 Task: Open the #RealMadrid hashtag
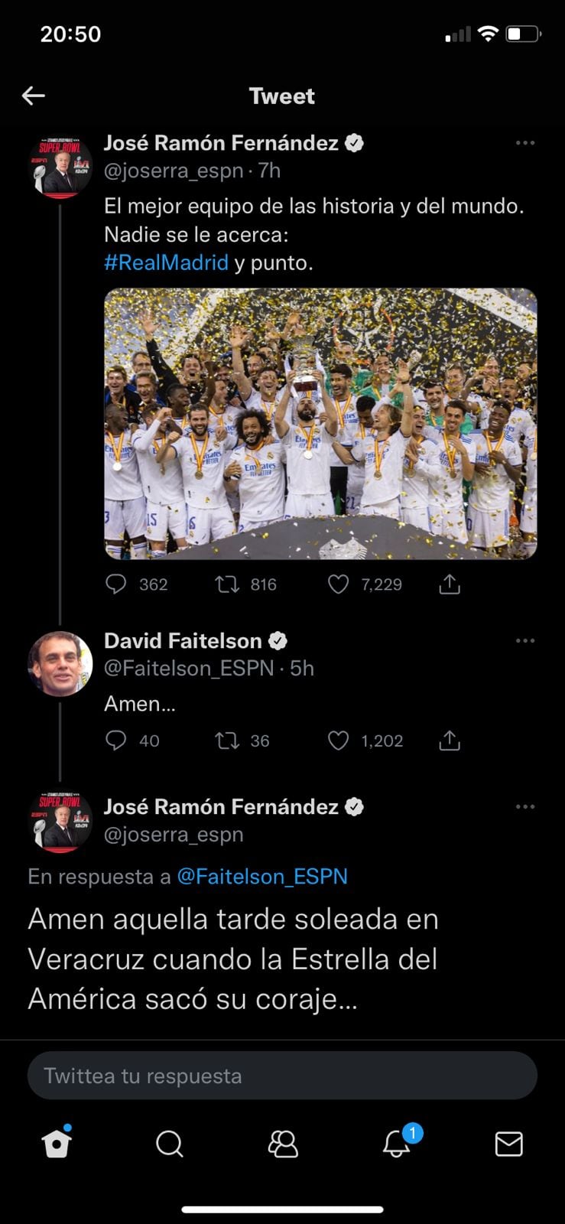tap(166, 262)
